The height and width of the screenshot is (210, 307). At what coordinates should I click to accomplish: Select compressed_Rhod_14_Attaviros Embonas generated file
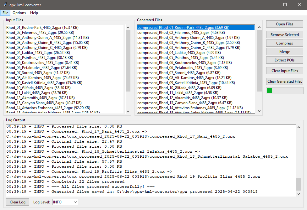196,108
